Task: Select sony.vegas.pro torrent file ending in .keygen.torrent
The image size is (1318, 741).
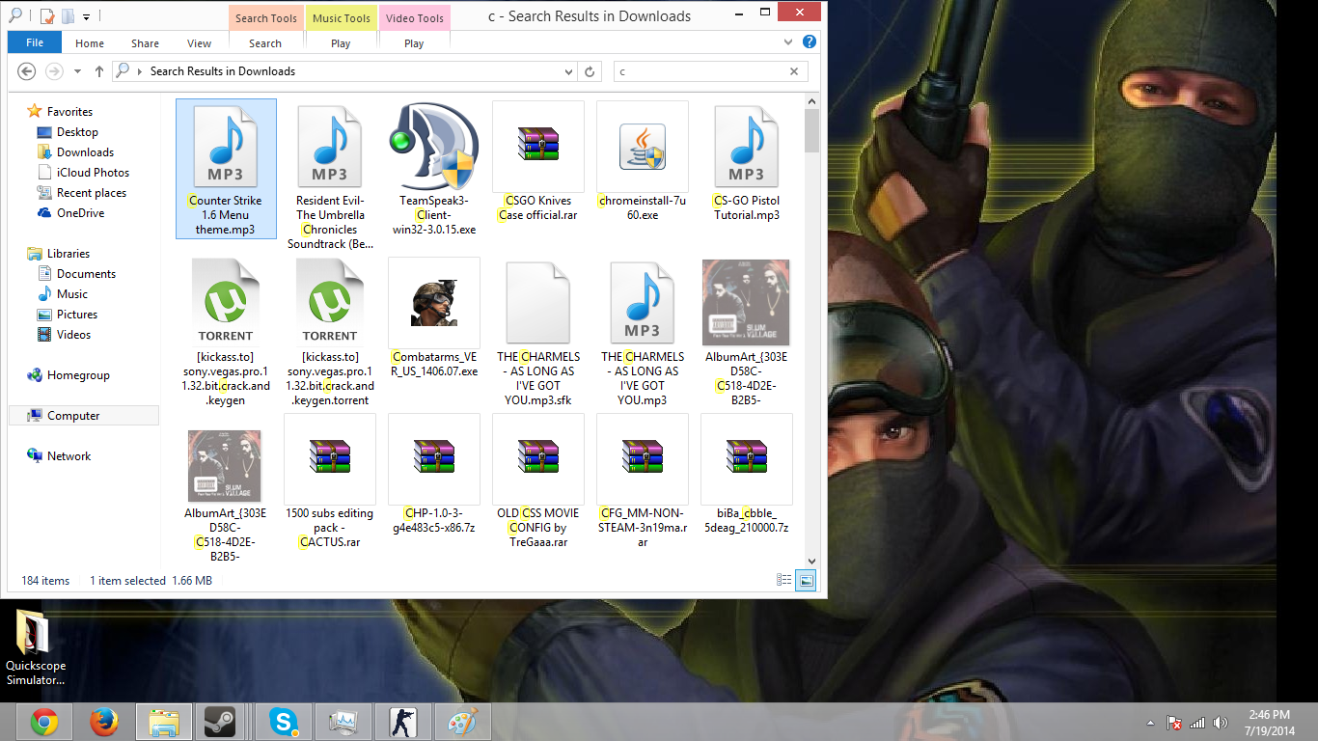Action: pyautogui.click(x=330, y=332)
